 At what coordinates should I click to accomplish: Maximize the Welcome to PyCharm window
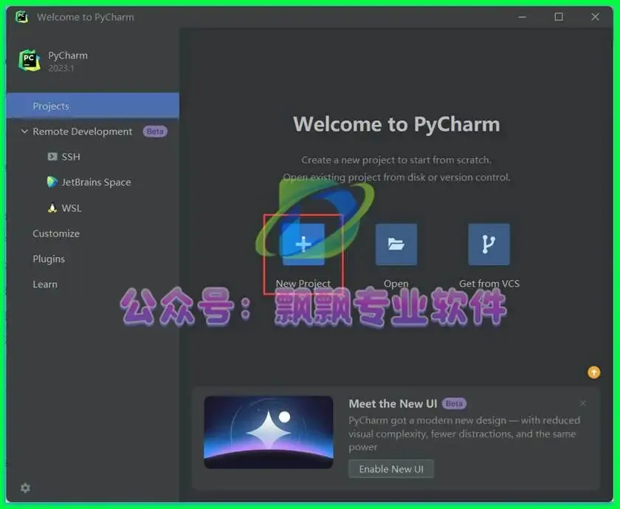coord(559,17)
